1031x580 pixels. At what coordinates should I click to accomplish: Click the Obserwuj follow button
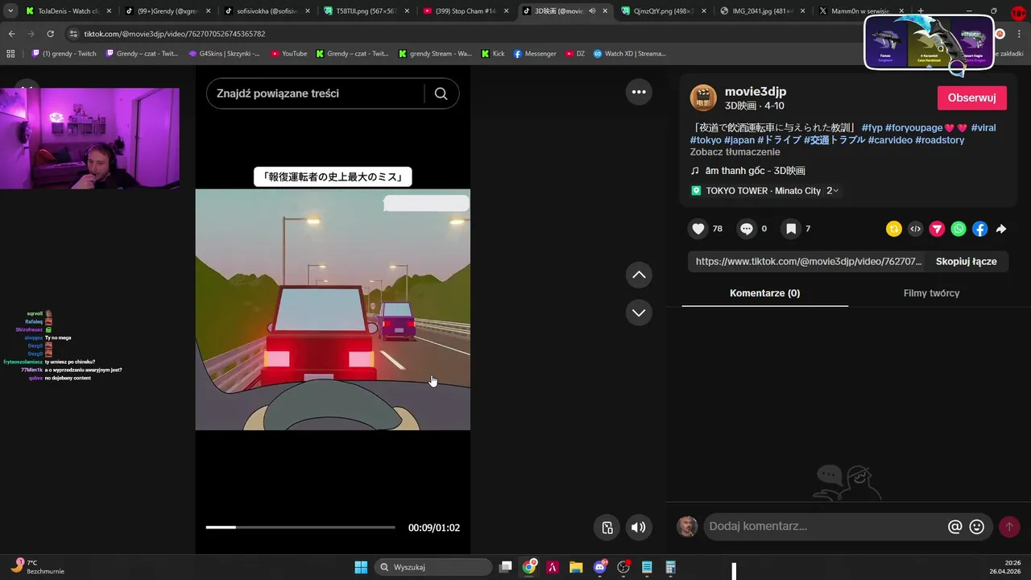coord(971,98)
